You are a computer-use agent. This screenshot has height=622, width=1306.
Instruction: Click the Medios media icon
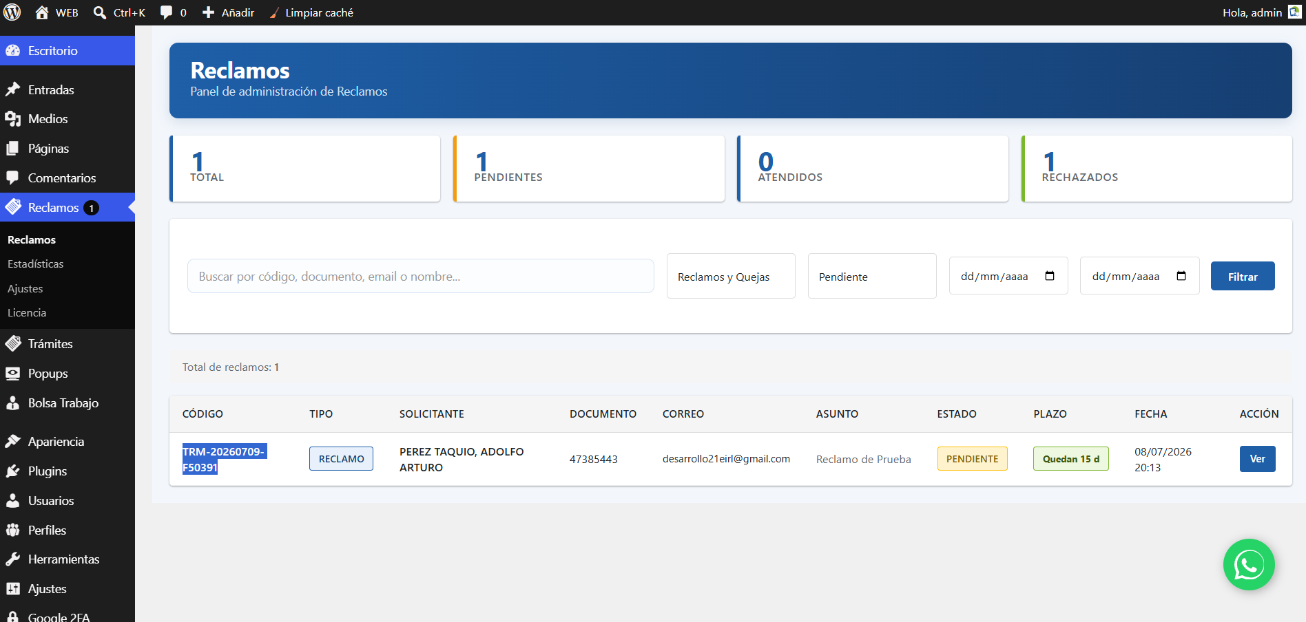point(13,118)
